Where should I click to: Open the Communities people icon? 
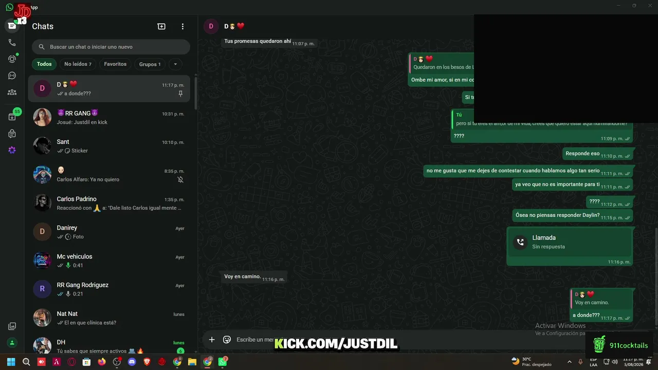pos(12,92)
